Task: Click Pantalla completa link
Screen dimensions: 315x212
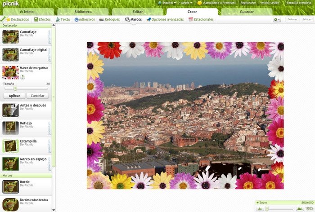Action: [x=299, y=3]
